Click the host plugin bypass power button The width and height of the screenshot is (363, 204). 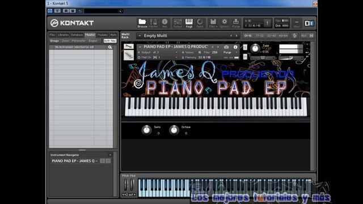click(50, 11)
